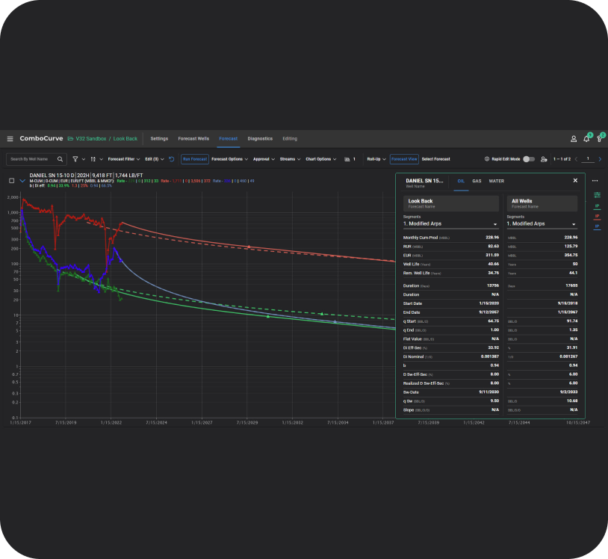The image size is (608, 559).
Task: Open All Wells Segments Modified Arps dropdown
Action: [542, 224]
